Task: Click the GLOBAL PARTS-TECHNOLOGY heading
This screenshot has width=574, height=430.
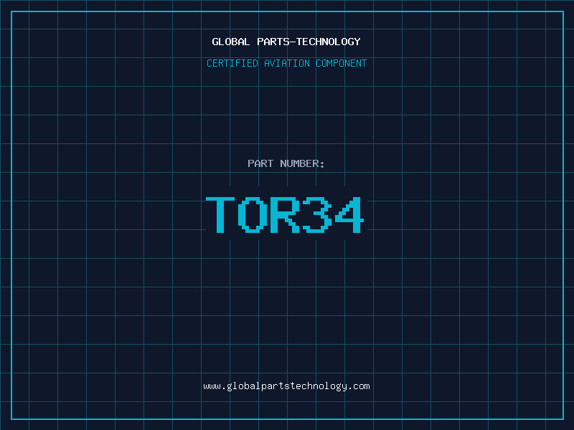Action: 286,42
